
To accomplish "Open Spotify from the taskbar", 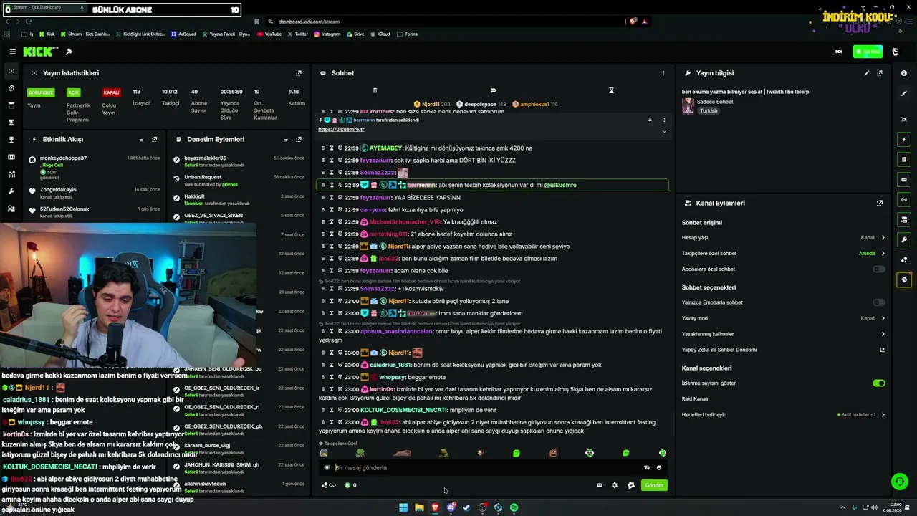I will pyautogui.click(x=514, y=507).
